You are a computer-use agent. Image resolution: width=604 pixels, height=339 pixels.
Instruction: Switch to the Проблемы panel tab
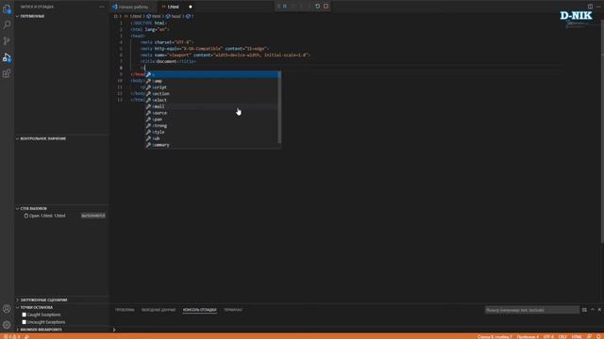[x=125, y=310]
